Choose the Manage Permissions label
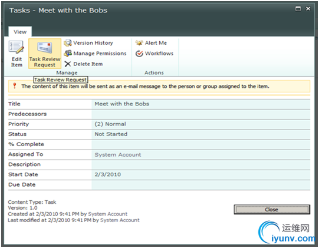Viewport: 319px width, 248px height. pyautogui.click(x=100, y=54)
